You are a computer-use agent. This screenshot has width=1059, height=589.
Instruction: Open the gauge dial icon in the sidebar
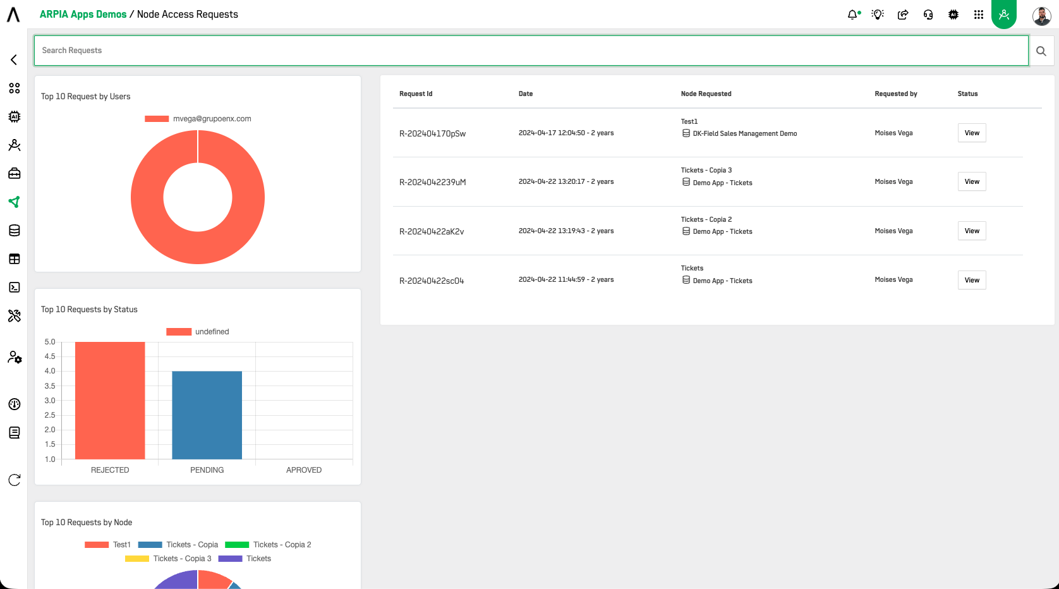[x=15, y=404]
